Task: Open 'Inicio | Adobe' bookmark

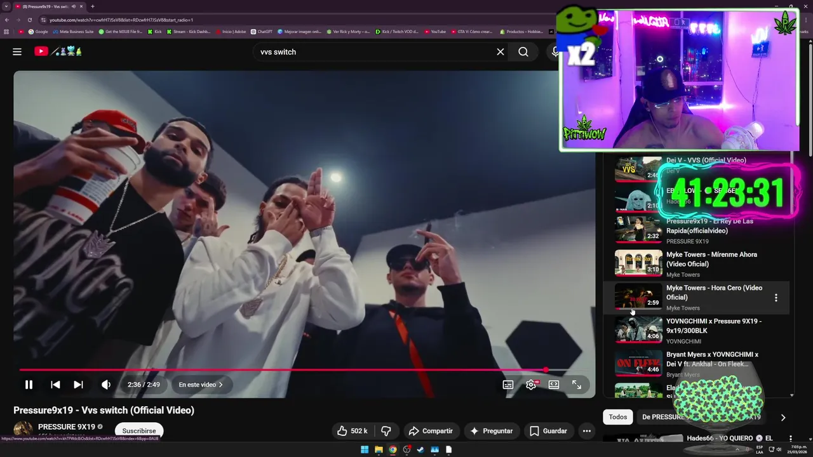Action: point(231,31)
